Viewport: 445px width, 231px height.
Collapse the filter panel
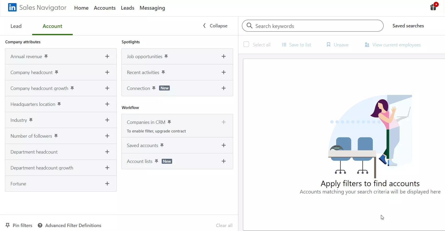[x=215, y=26]
